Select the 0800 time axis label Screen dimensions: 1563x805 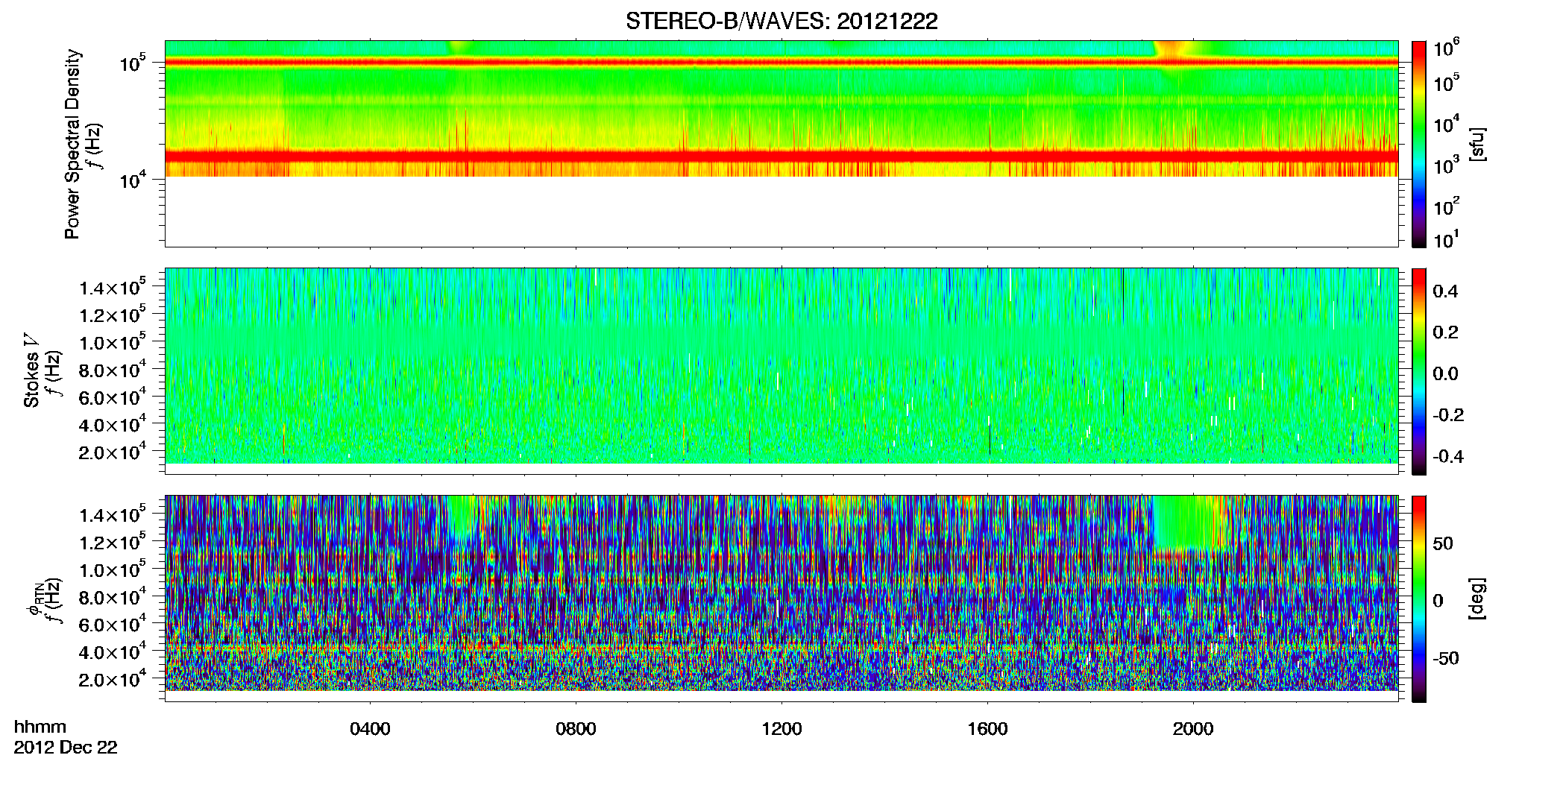[576, 728]
